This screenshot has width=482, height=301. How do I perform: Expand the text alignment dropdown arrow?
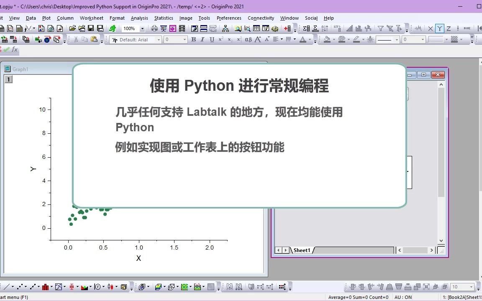[282, 39]
